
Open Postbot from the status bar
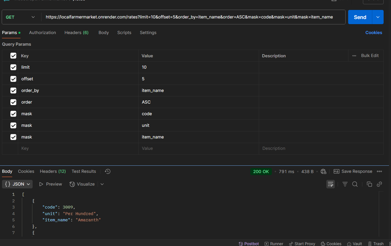pos(249,244)
